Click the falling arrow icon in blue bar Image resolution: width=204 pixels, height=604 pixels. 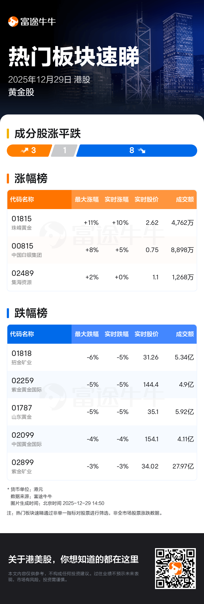tap(141, 150)
